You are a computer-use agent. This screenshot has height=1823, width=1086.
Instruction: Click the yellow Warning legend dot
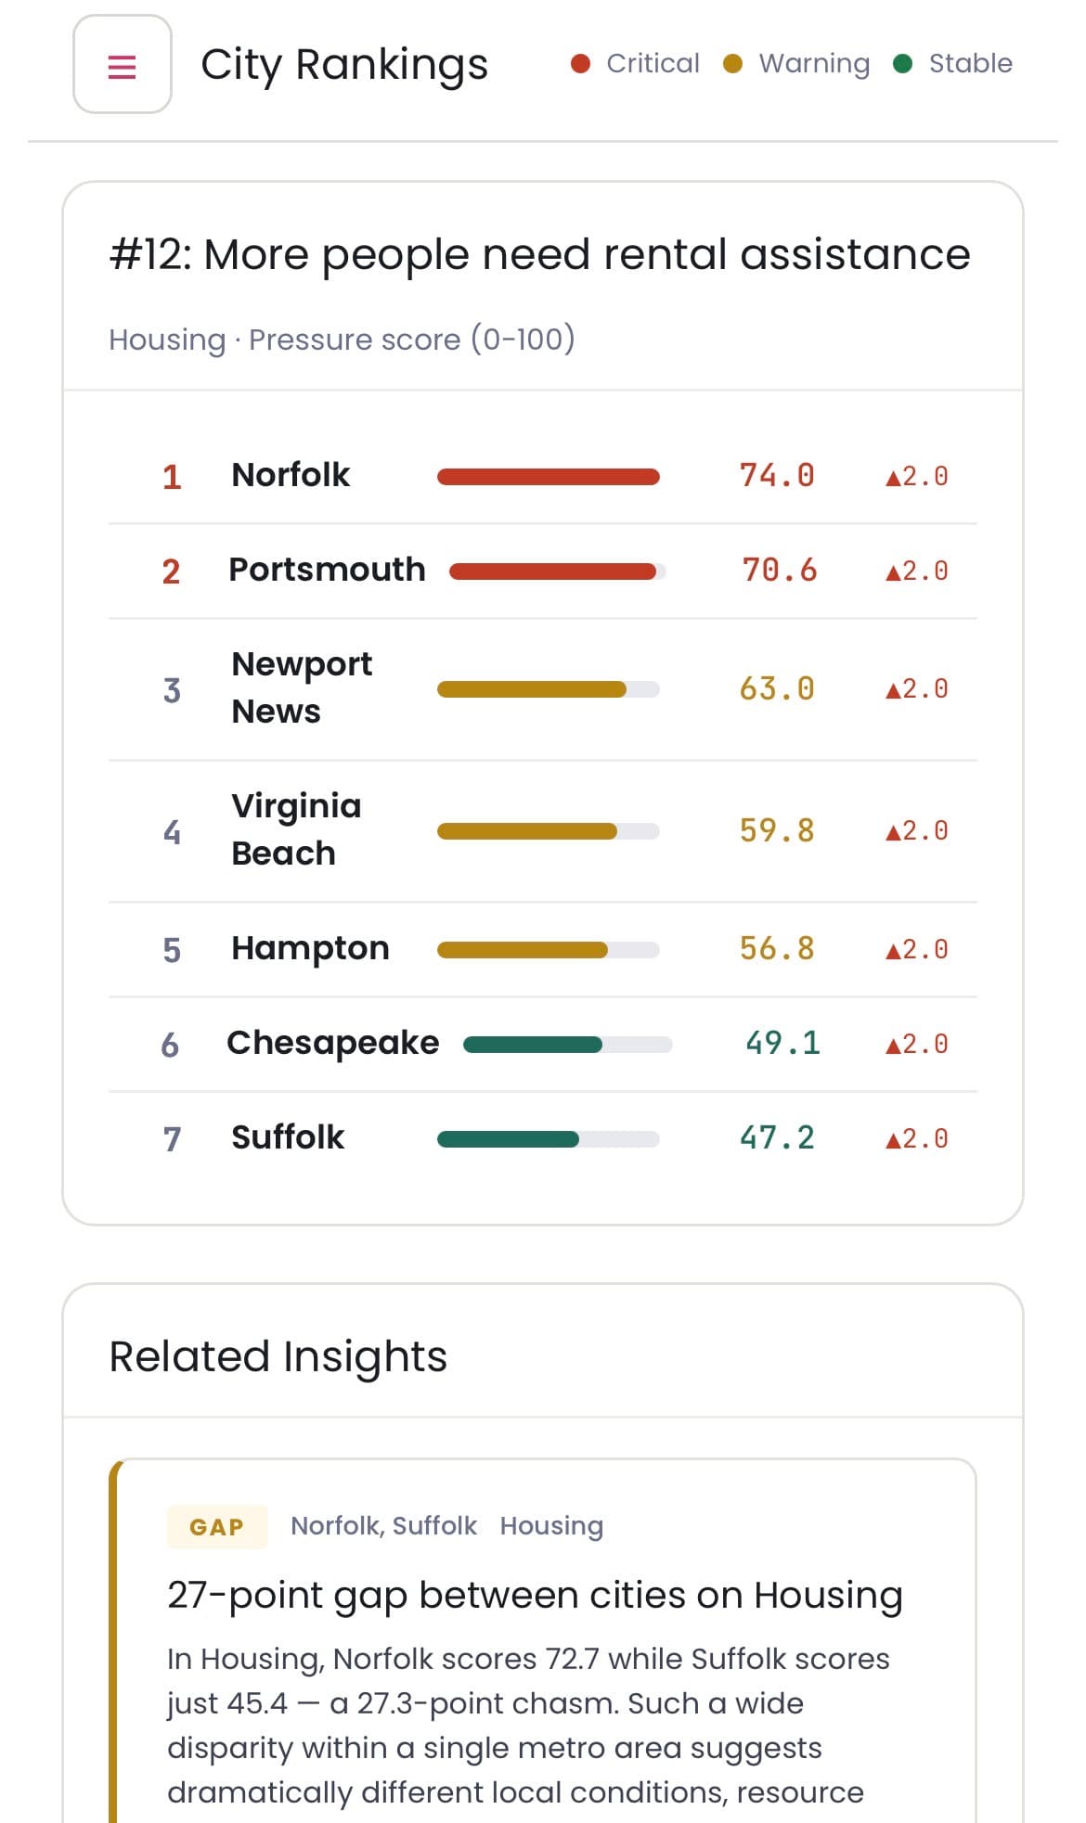click(x=732, y=64)
